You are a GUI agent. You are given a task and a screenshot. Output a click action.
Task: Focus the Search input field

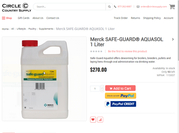(70, 7)
